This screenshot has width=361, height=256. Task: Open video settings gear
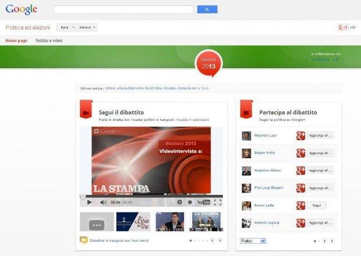pos(179,202)
